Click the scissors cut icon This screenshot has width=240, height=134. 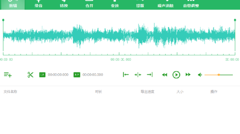point(30,75)
